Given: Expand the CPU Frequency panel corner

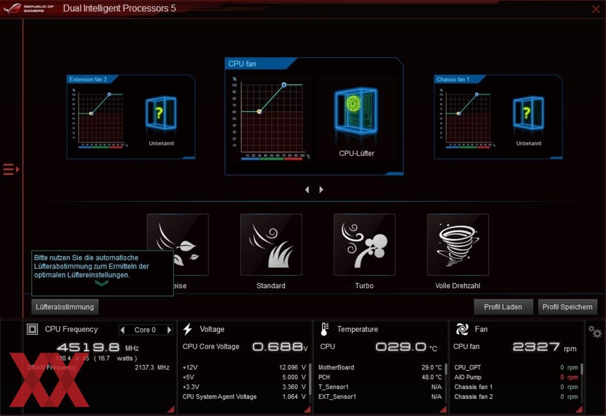Looking at the screenshot, I should pos(171,409).
